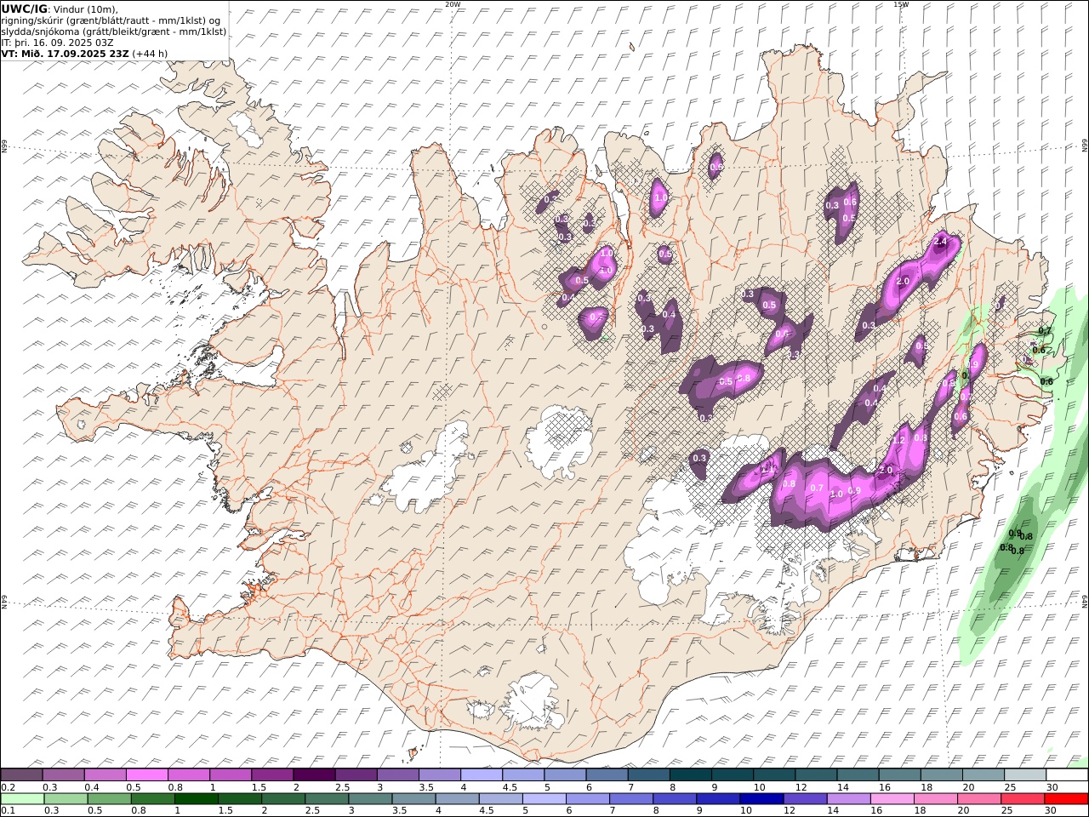
Task: Click the '15W' longitude label at top
Action: 901,4
